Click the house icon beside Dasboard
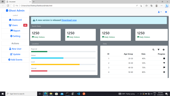Screen dimensions: 170x96 pos(10,20)
